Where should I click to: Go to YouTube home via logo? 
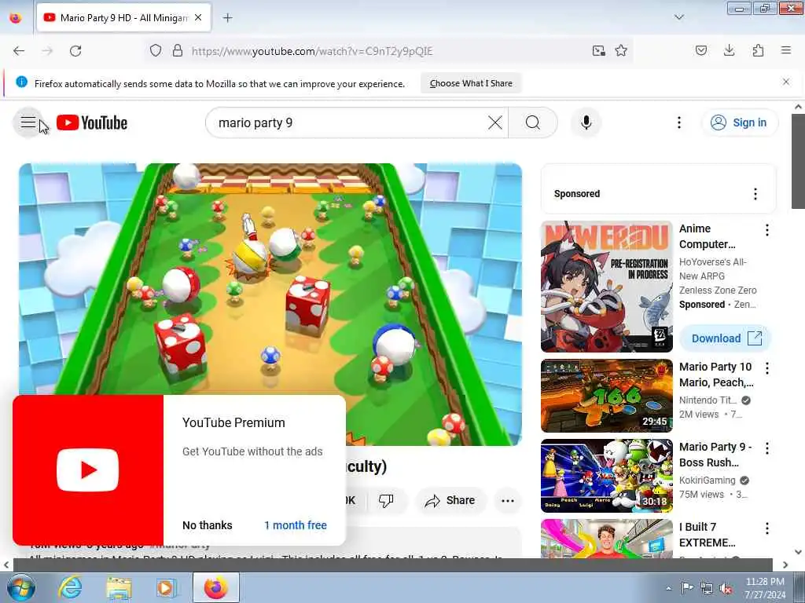(92, 123)
